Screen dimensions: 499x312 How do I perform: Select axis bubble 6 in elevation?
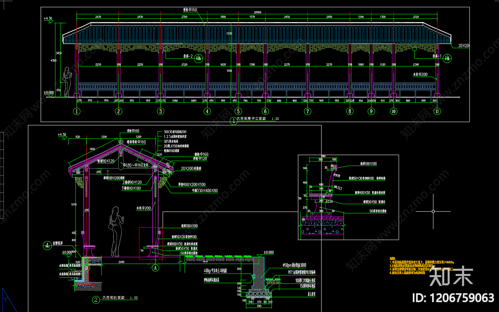(x=266, y=112)
